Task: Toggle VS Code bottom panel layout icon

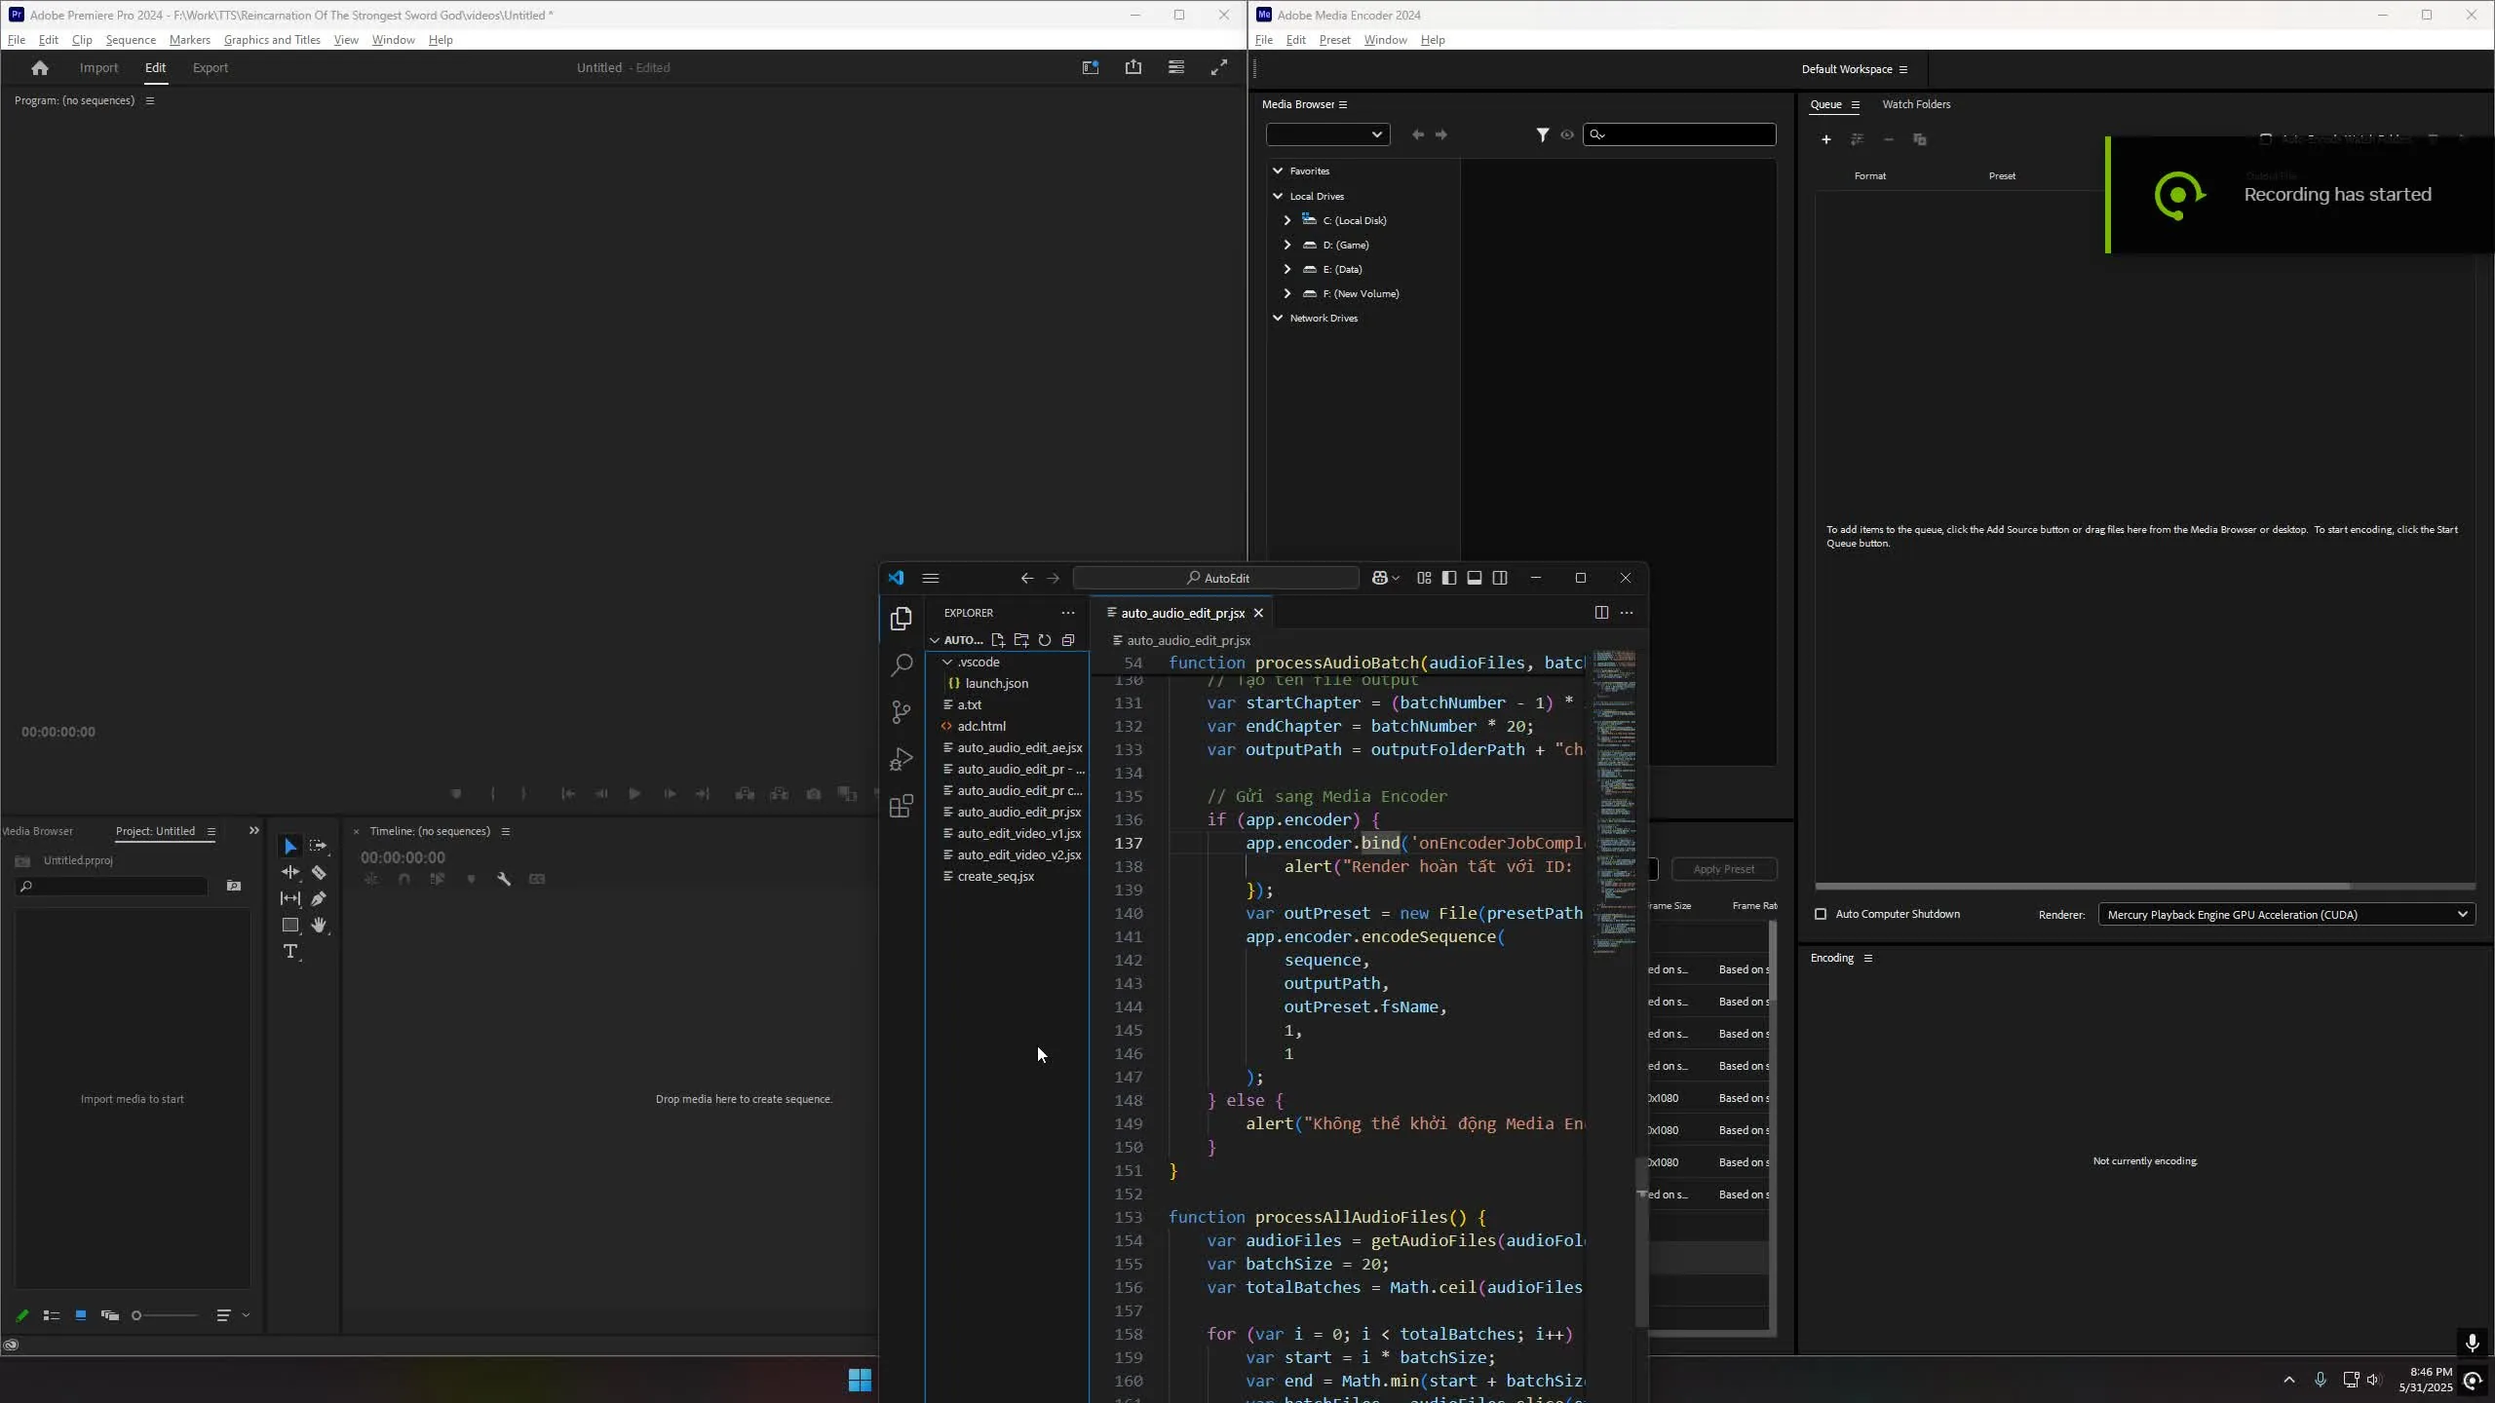Action: coord(1475,579)
